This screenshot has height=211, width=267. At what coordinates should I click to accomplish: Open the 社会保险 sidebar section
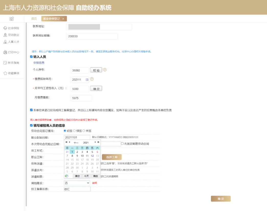coord(11,28)
